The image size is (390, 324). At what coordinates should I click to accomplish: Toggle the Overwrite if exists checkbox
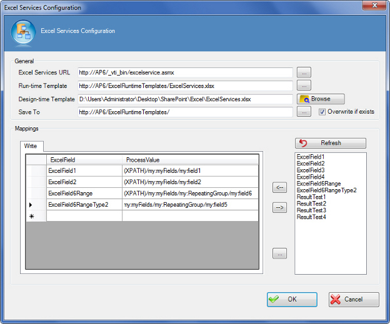[322, 112]
